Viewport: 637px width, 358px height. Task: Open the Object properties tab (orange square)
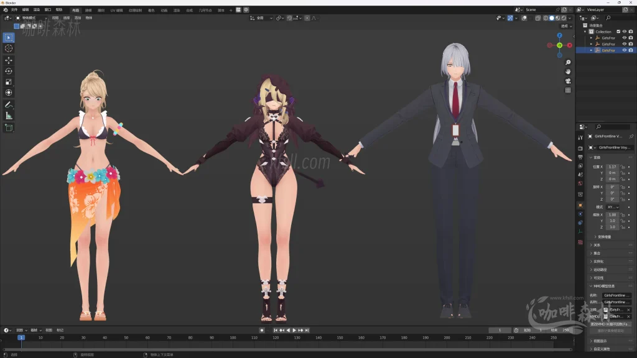pyautogui.click(x=580, y=205)
